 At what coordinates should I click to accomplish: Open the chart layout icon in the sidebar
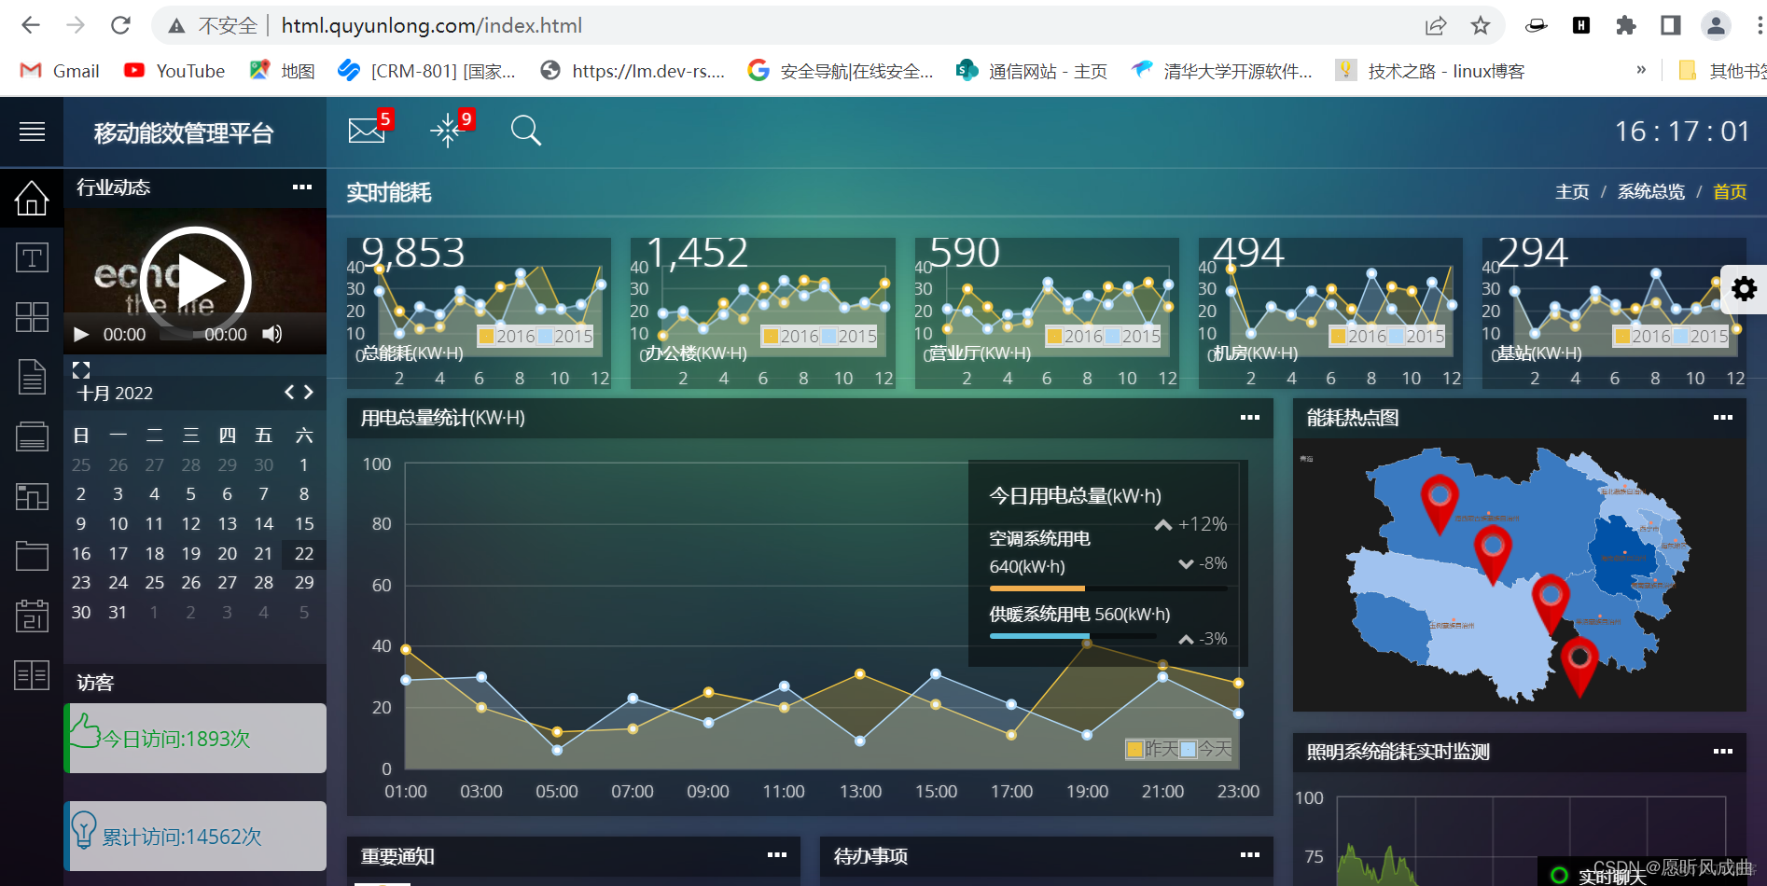32,496
